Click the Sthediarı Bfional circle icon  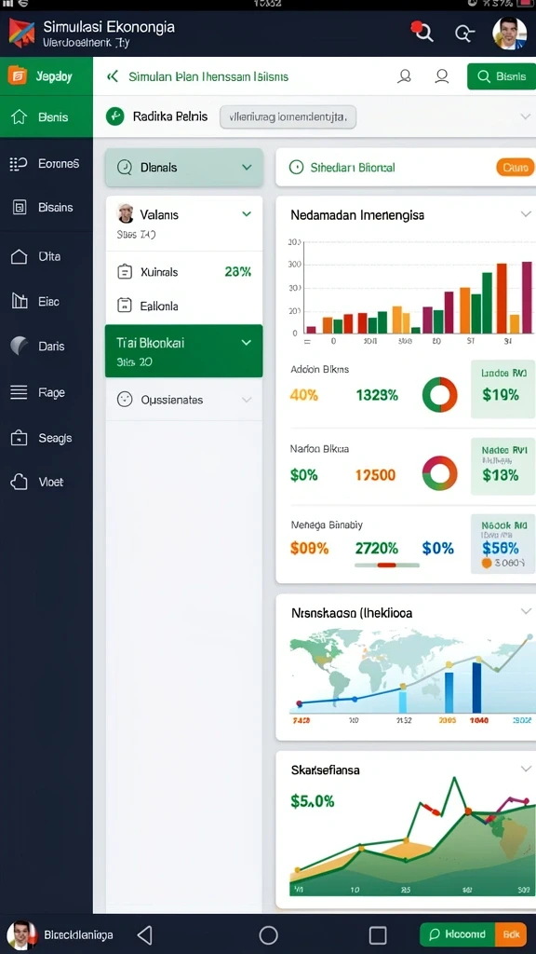point(296,167)
